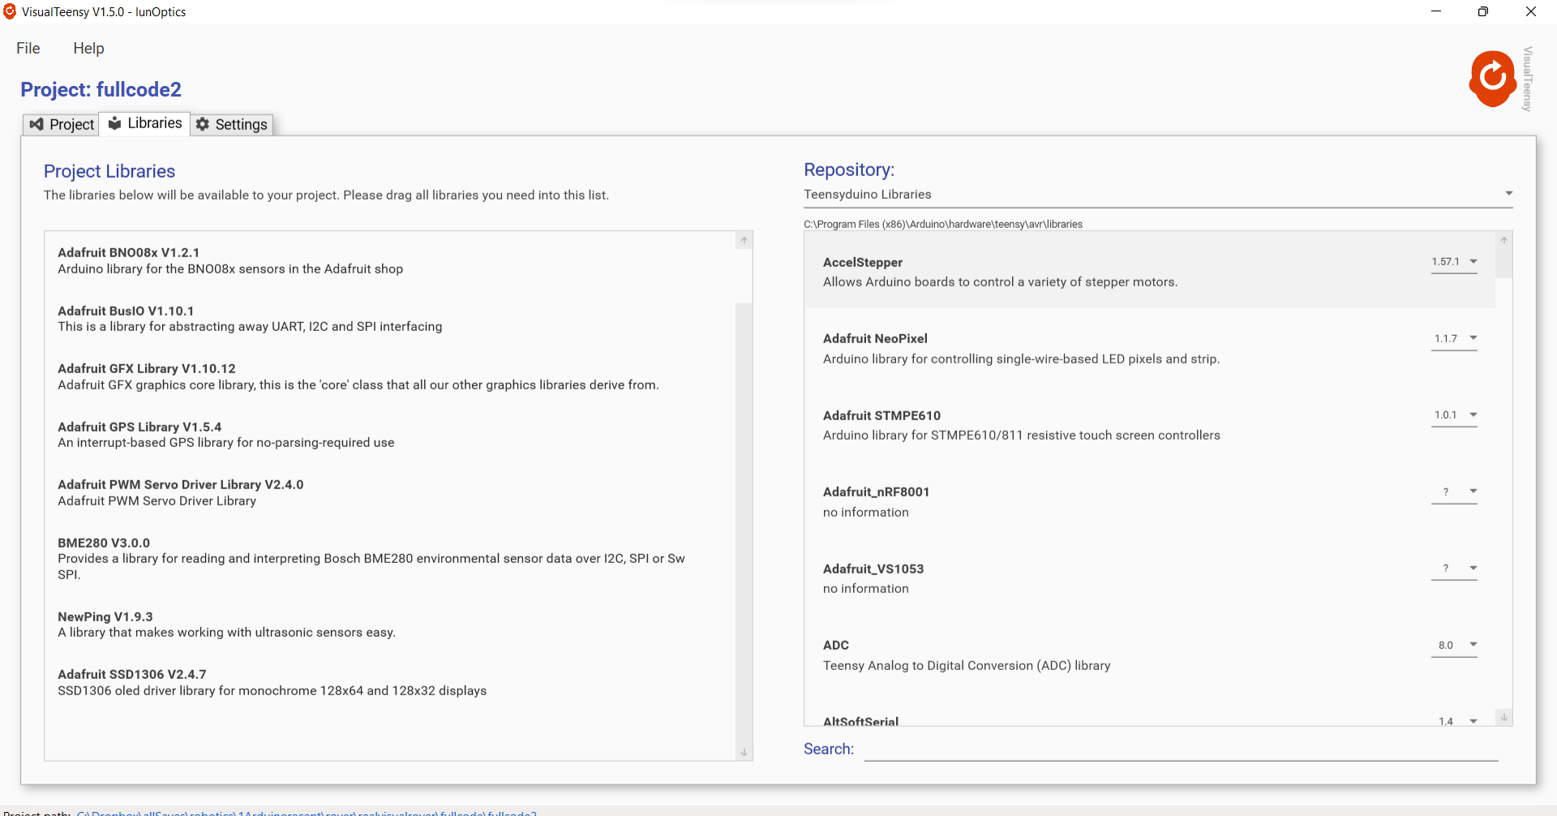Click the down arrow below the repository scrollbar
The height and width of the screenshot is (816, 1557).
pyautogui.click(x=1504, y=718)
